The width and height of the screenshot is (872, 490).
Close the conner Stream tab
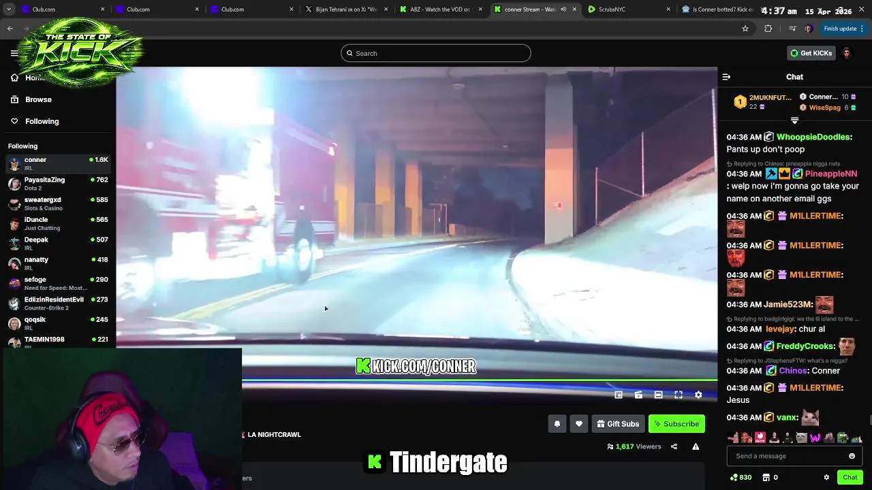[574, 10]
